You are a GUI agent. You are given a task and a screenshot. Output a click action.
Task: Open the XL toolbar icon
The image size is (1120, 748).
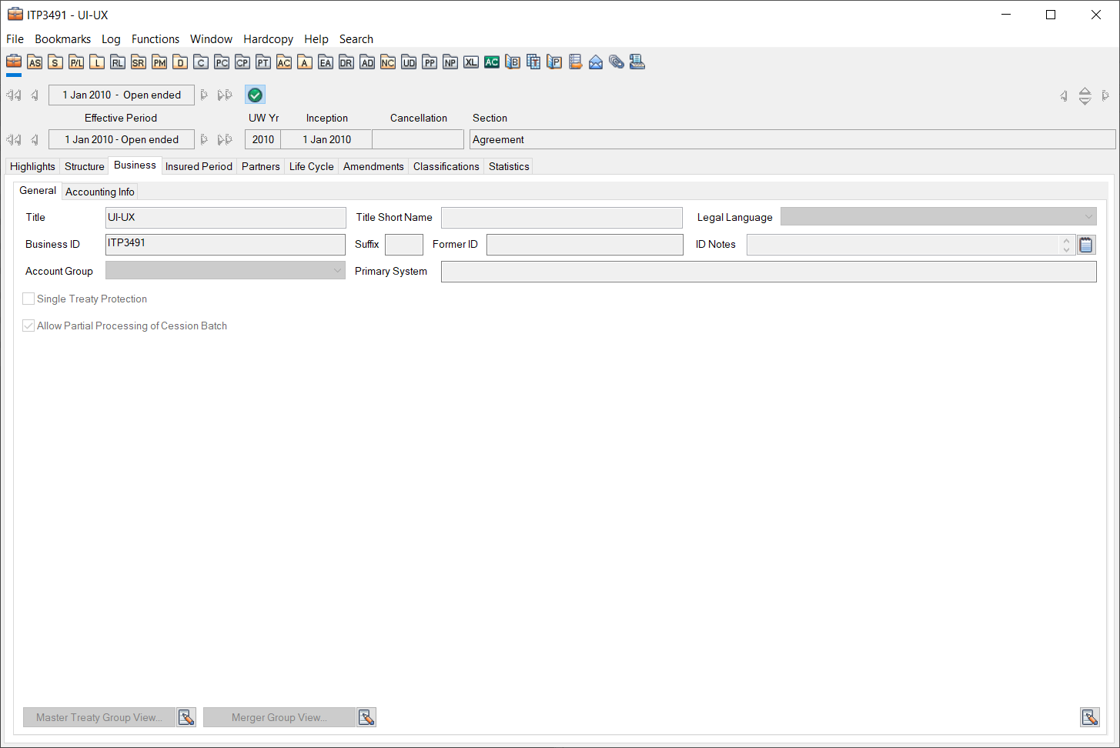click(x=471, y=62)
